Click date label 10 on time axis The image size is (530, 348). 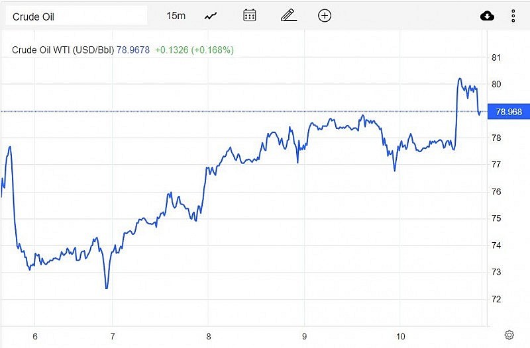400,335
